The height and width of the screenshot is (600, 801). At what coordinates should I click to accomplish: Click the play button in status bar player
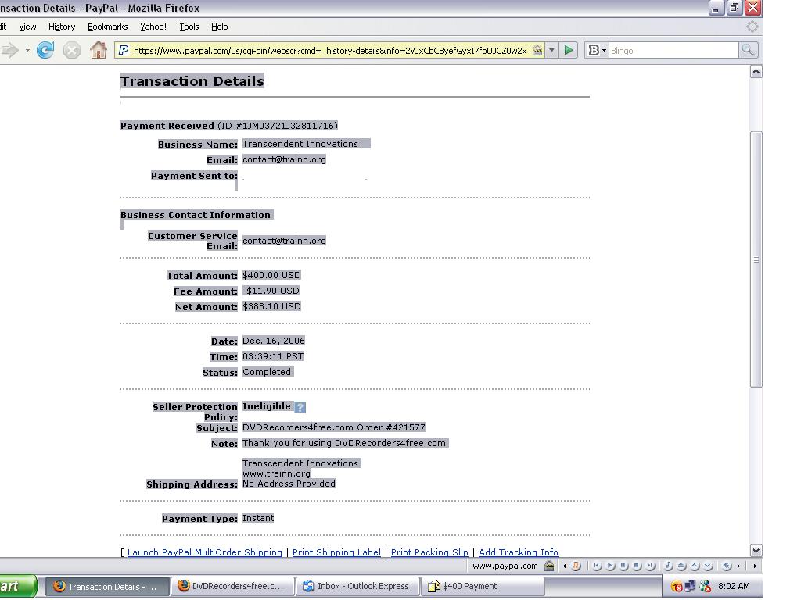[610, 566]
